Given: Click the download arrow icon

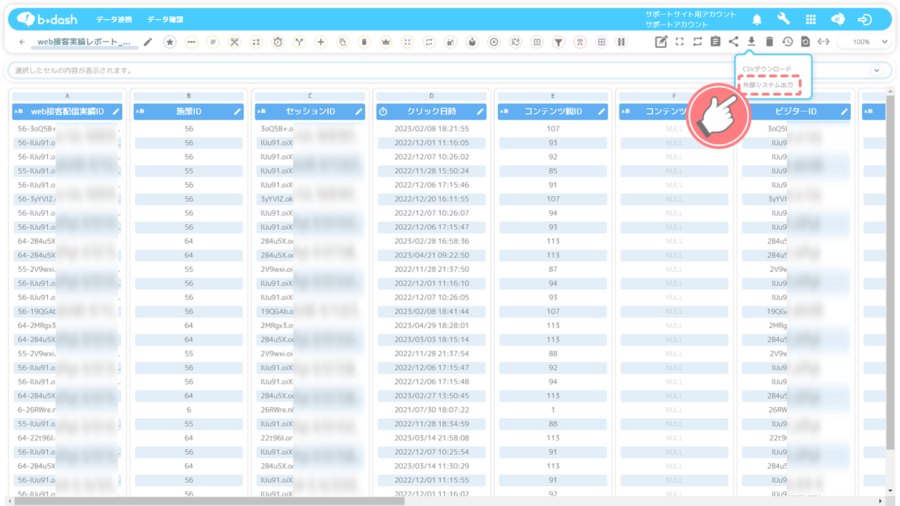Looking at the screenshot, I should pyautogui.click(x=751, y=41).
